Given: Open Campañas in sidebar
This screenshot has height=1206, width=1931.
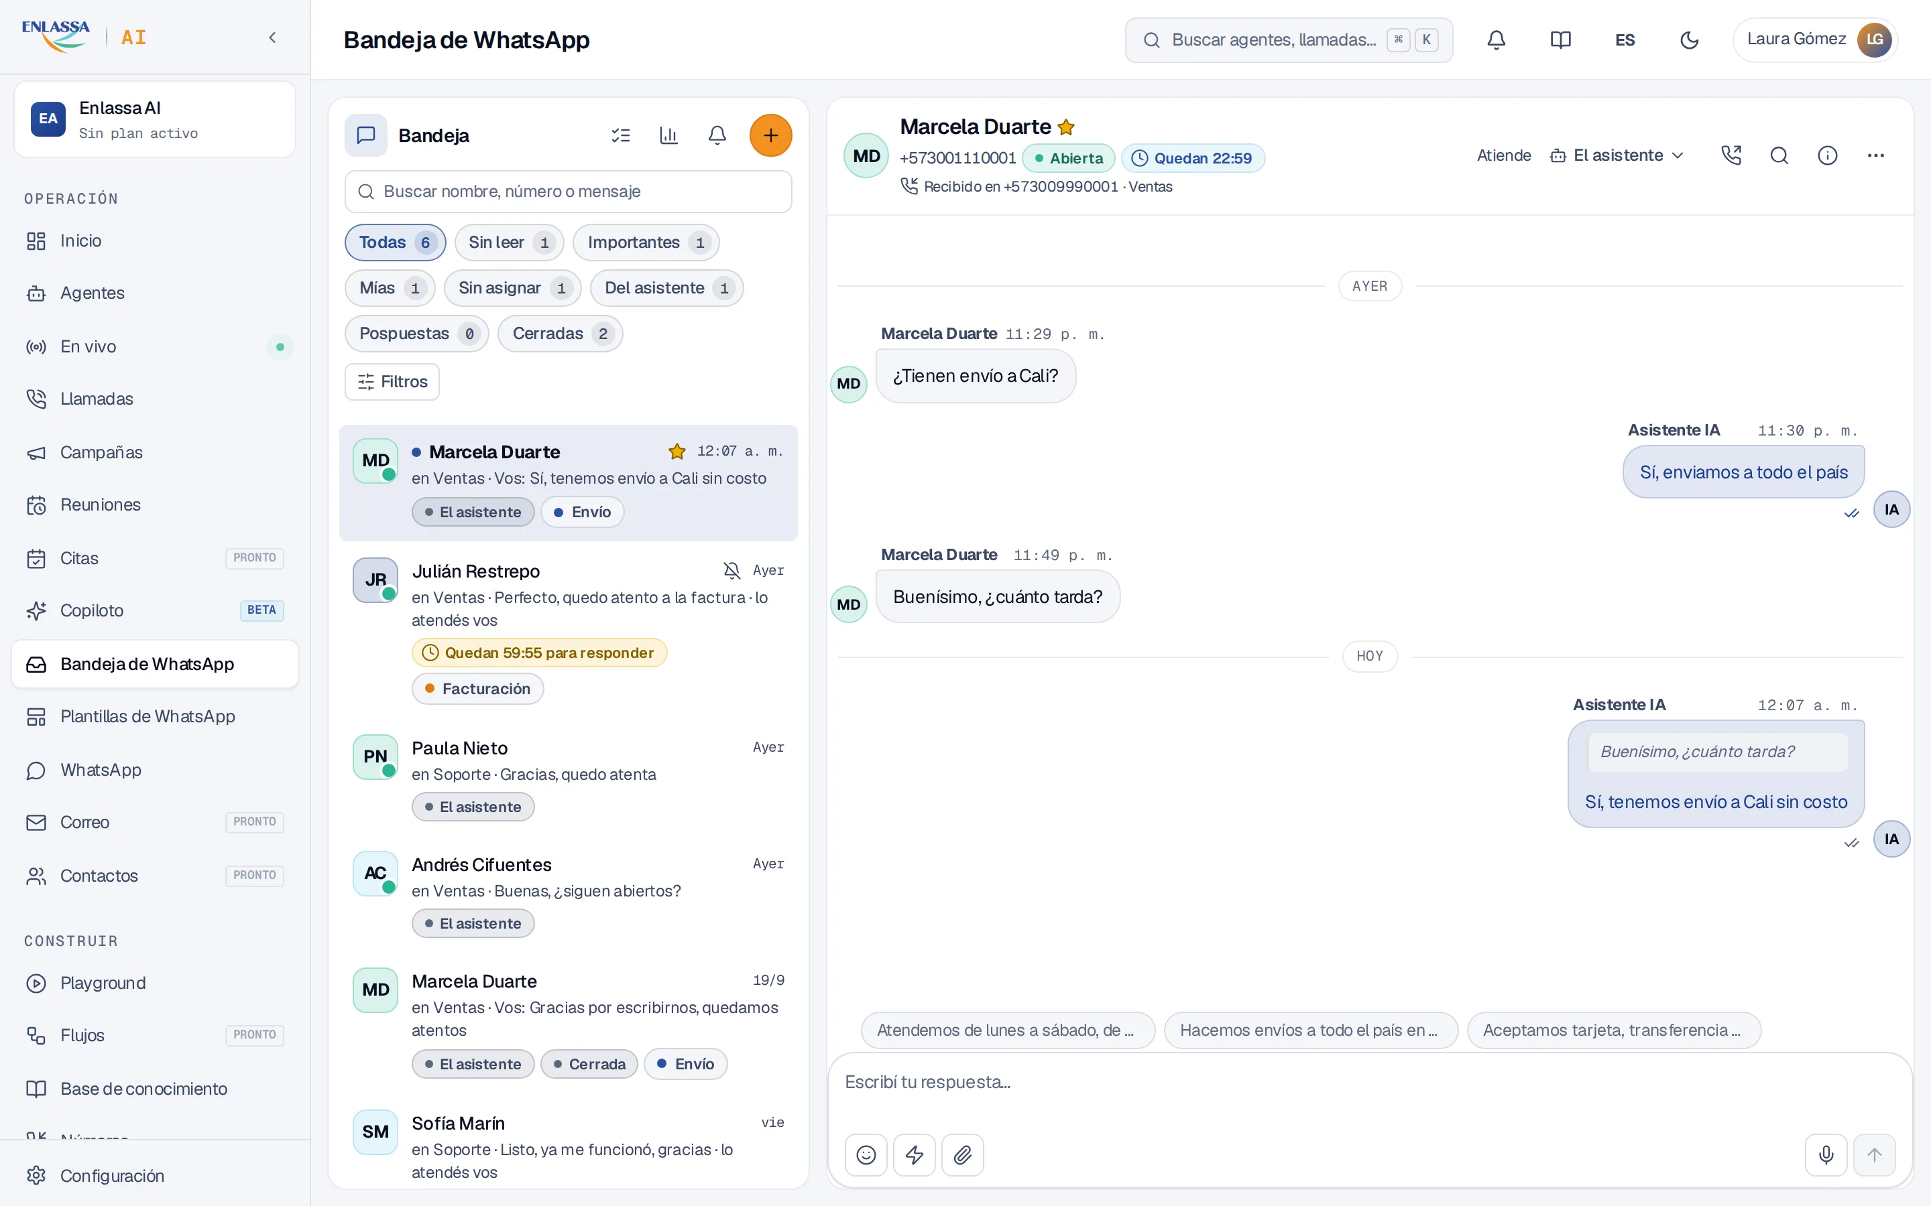Looking at the screenshot, I should point(155,452).
